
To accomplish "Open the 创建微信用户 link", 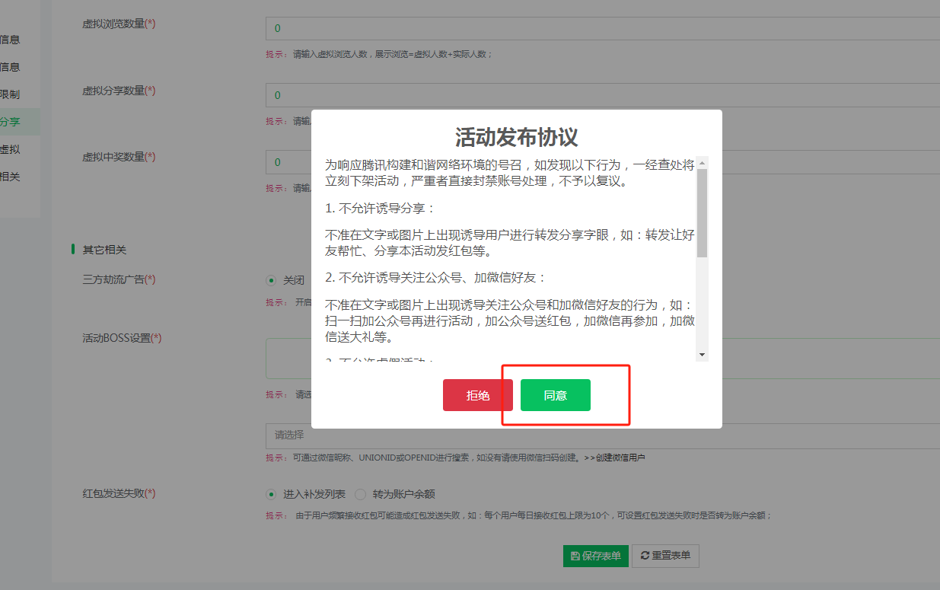I will [x=614, y=458].
